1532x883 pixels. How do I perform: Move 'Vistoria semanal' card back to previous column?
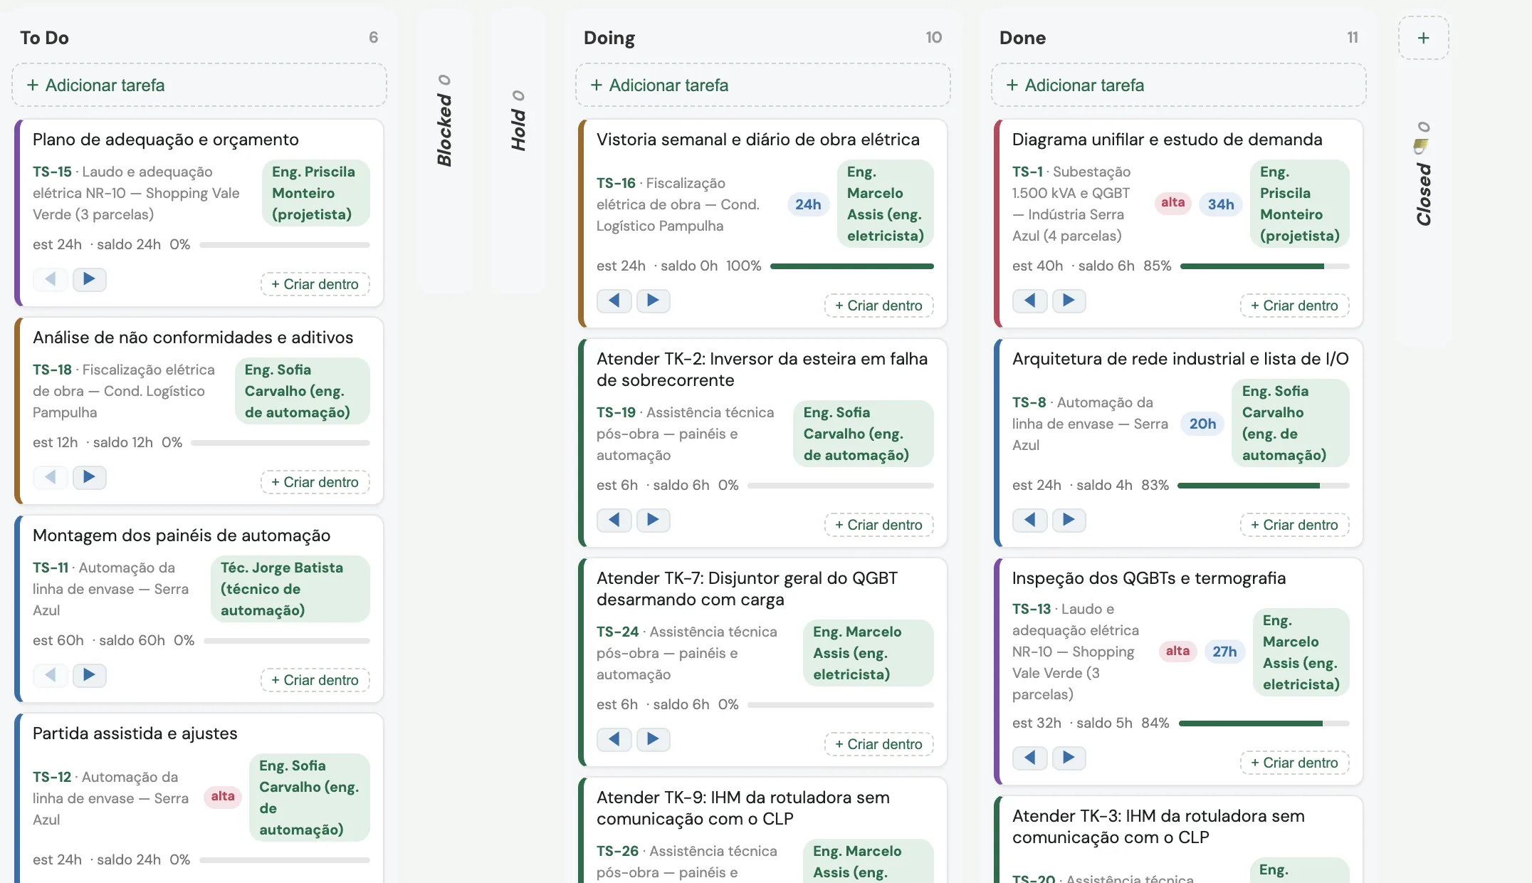[x=614, y=301]
